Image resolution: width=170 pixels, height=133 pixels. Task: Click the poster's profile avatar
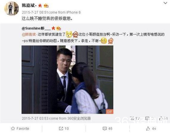[11, 8]
